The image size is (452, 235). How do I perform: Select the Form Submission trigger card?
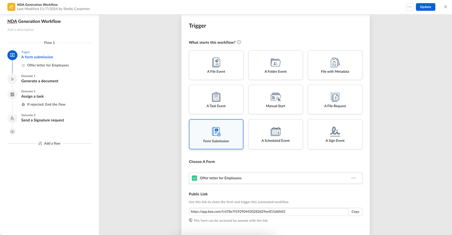click(x=216, y=134)
